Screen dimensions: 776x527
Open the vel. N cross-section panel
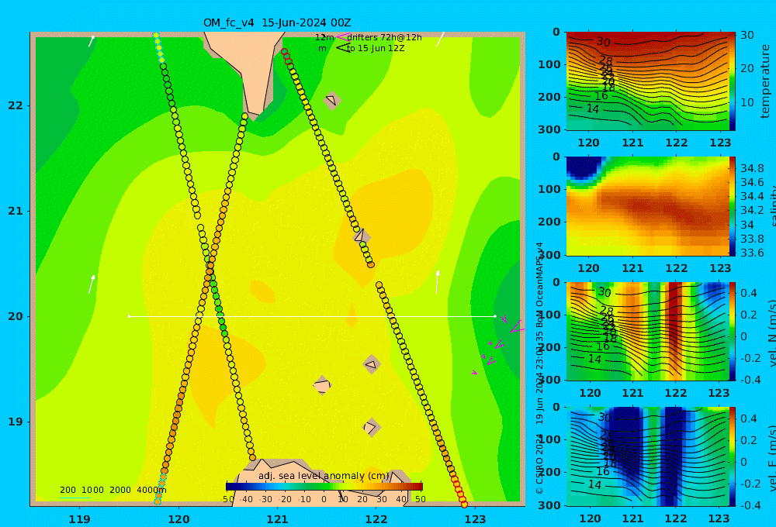coord(647,331)
